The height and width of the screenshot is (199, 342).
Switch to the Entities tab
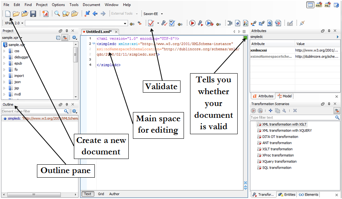tap(287, 194)
